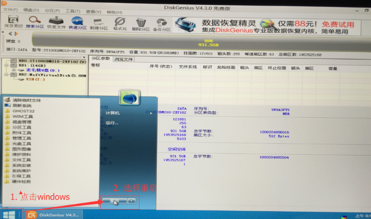Open the 系统维护 folder

pyautogui.click(x=18, y=171)
